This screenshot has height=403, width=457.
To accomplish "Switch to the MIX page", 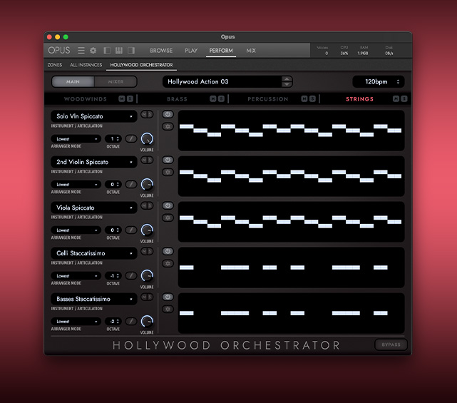I will [251, 51].
